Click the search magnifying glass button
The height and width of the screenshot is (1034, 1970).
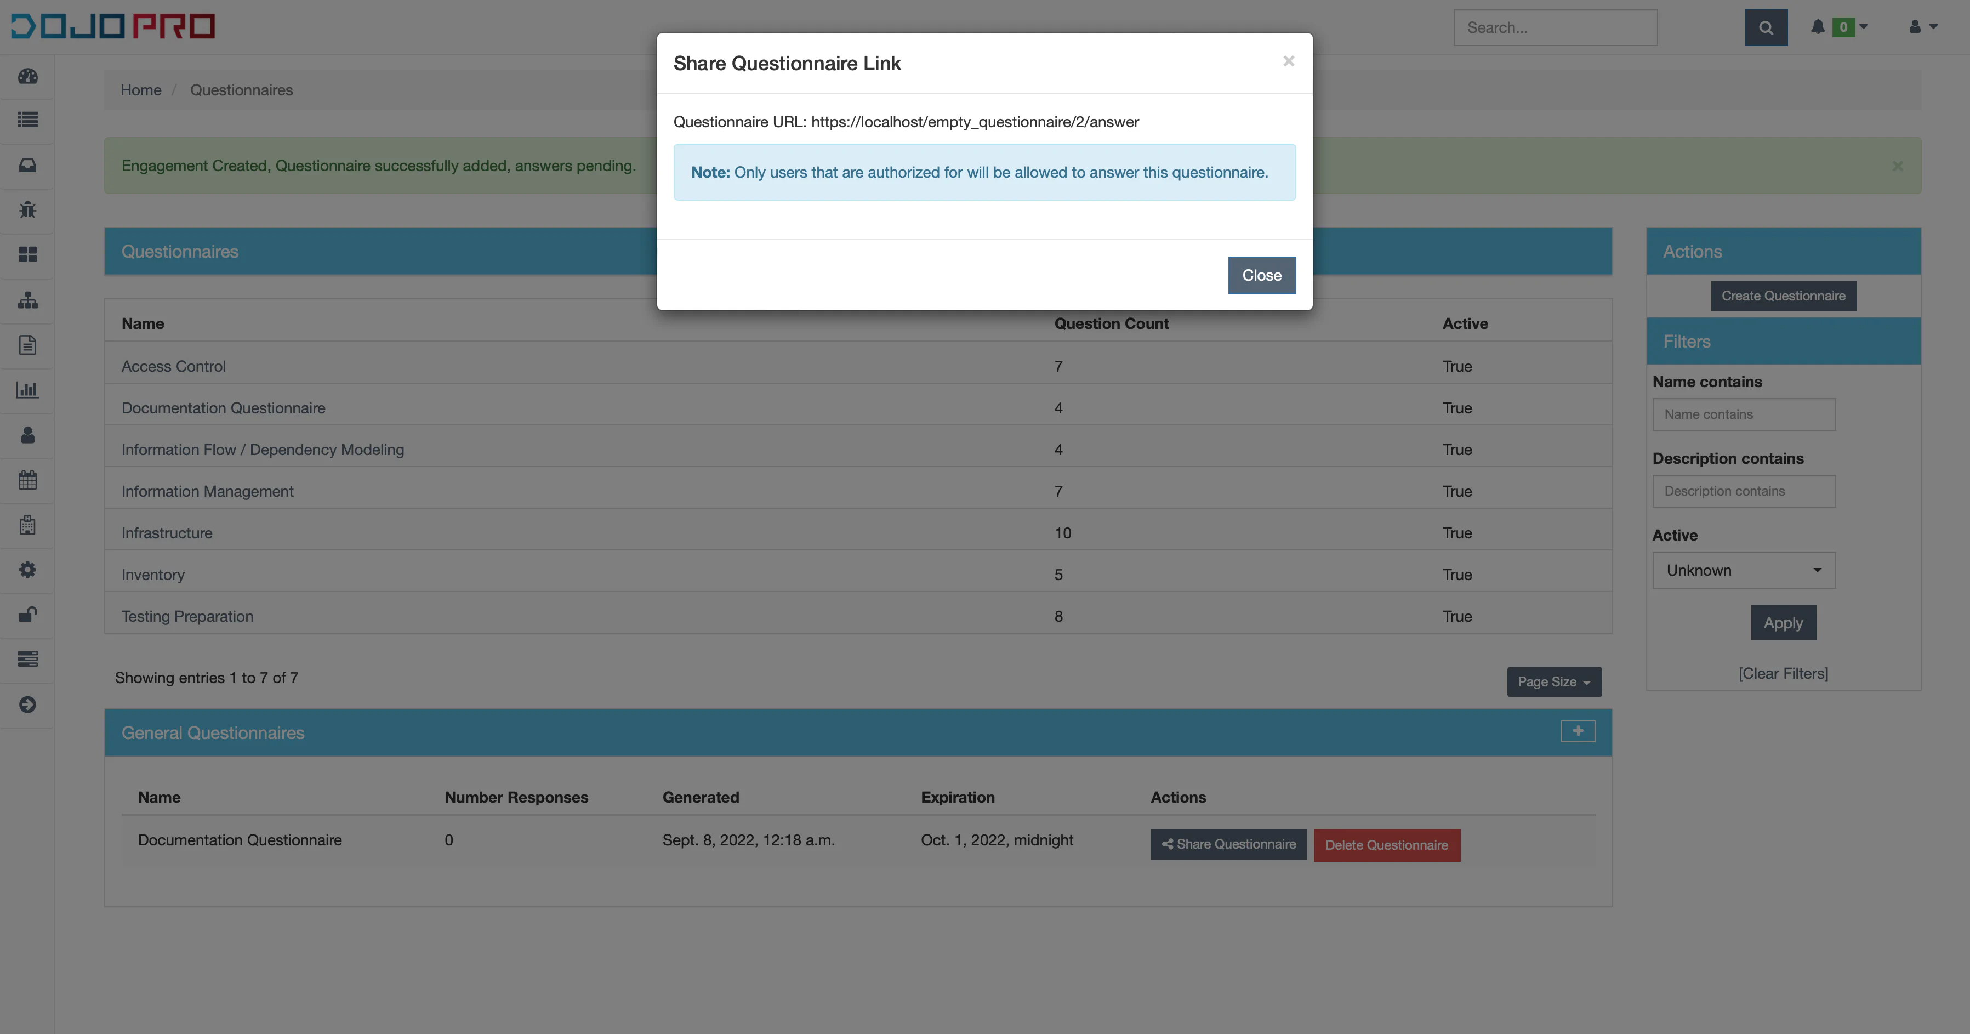pyautogui.click(x=1767, y=27)
